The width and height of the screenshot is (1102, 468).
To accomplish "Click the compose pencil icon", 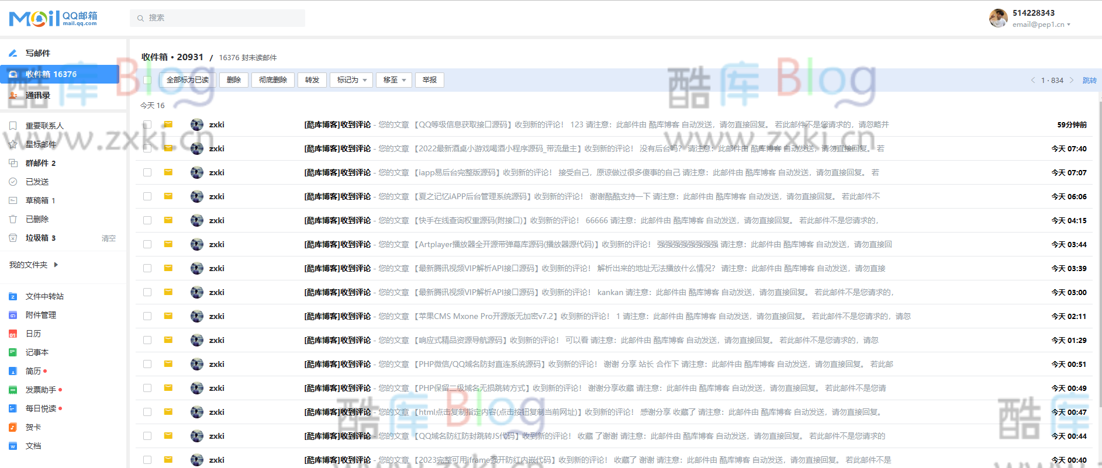I will pyautogui.click(x=13, y=53).
